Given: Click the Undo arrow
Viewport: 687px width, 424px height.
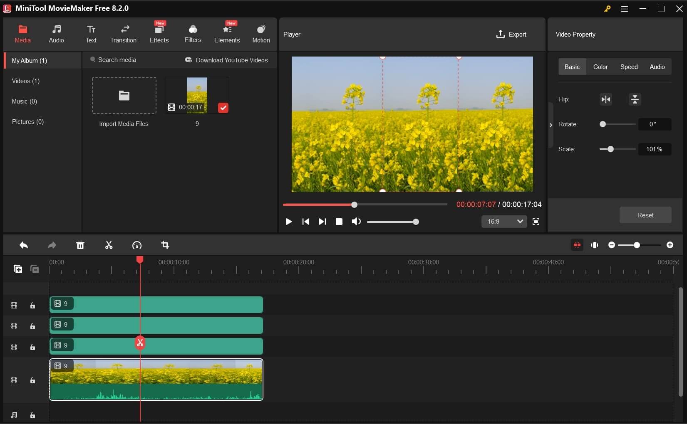Looking at the screenshot, I should [24, 245].
